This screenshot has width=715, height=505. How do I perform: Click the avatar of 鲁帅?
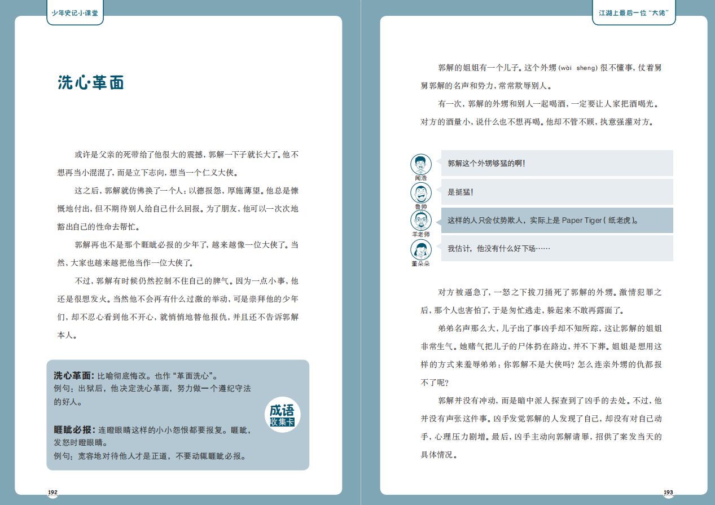pos(420,193)
